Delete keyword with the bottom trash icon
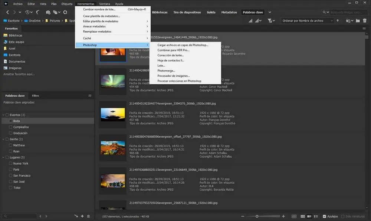371x221 pixels. pos(88,216)
